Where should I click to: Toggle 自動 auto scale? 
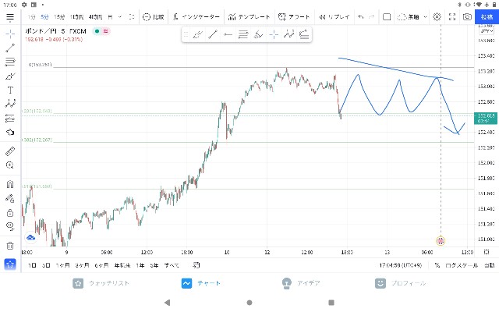(x=490, y=265)
